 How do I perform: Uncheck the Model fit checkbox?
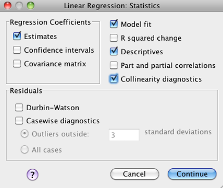coord(114,24)
